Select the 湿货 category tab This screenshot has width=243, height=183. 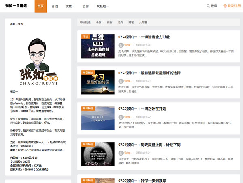click(120, 22)
